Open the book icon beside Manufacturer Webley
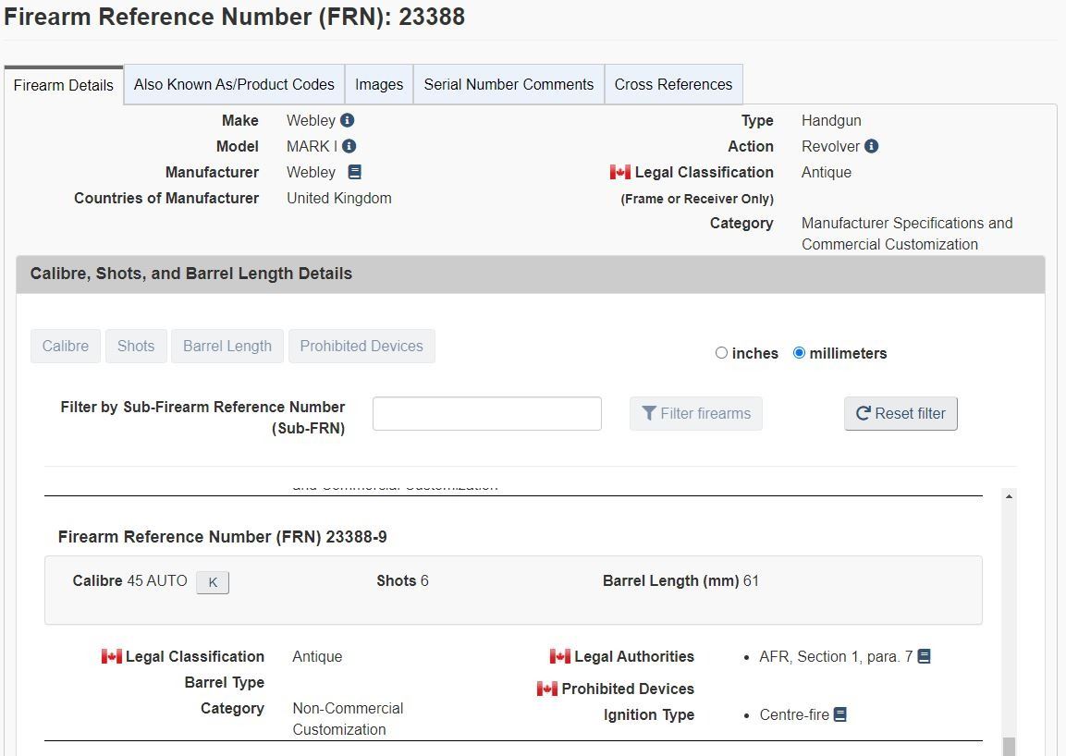Image resolution: width=1066 pixels, height=756 pixels. 354,172
